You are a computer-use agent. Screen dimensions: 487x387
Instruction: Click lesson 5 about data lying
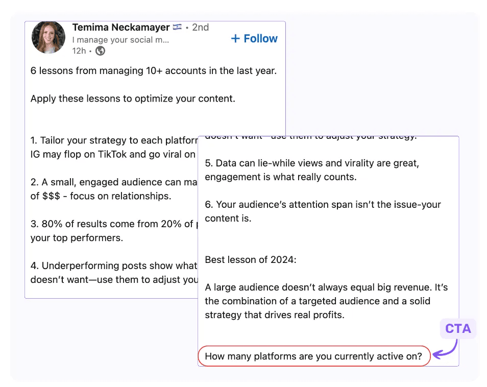[312, 170]
